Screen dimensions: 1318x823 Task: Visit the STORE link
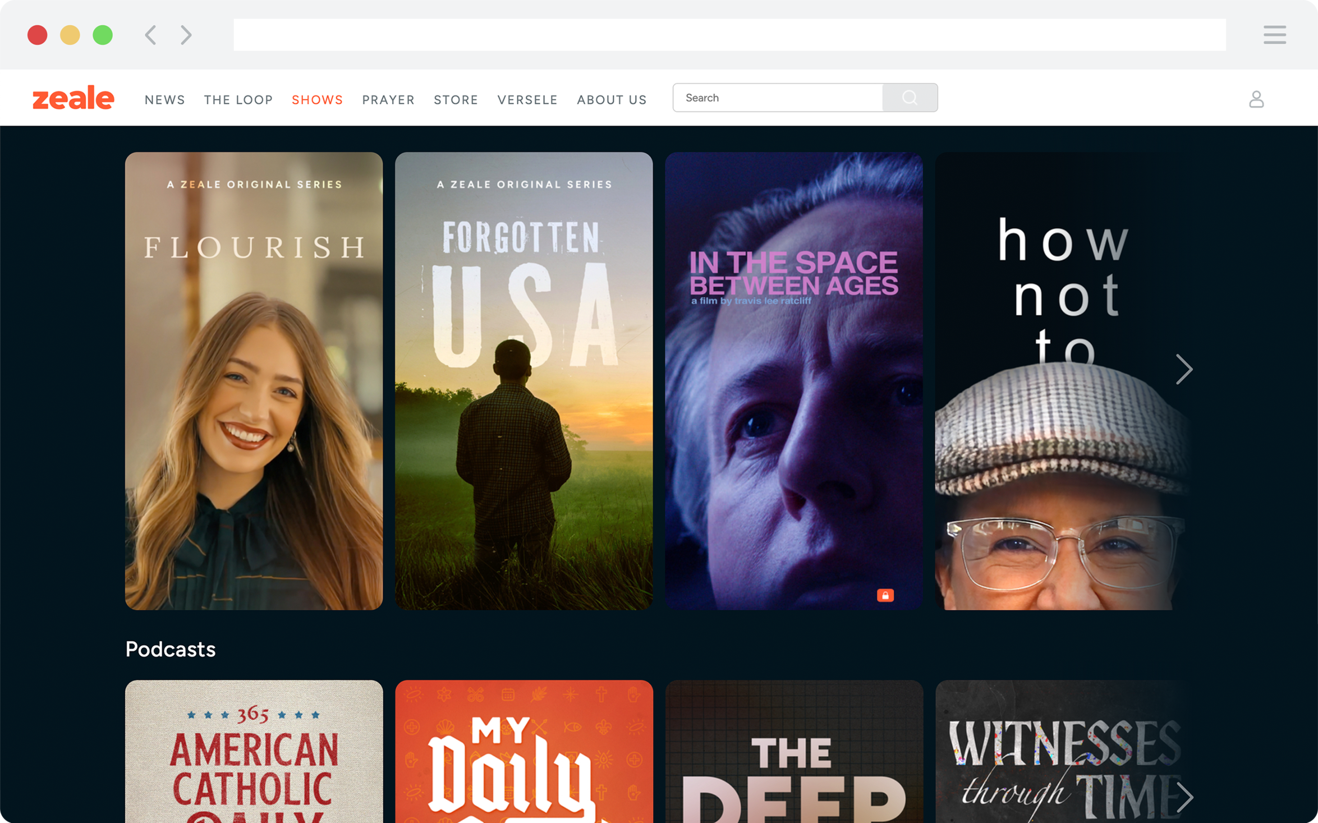(456, 100)
